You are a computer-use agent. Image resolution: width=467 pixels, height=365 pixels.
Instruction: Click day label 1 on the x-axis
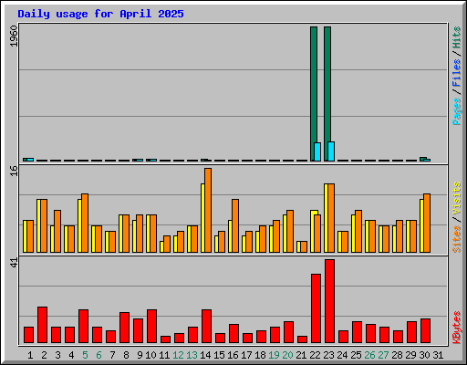(30, 355)
